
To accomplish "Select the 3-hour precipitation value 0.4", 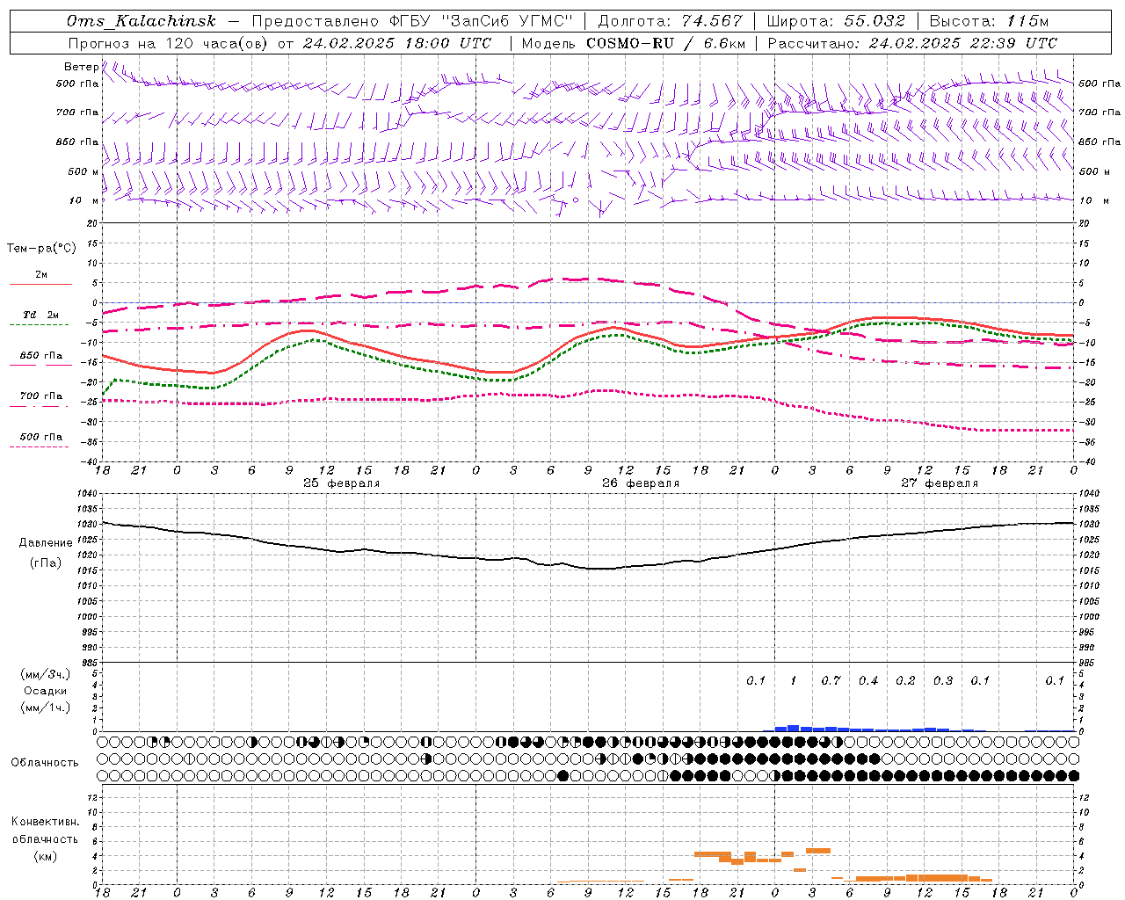I will tap(868, 681).
